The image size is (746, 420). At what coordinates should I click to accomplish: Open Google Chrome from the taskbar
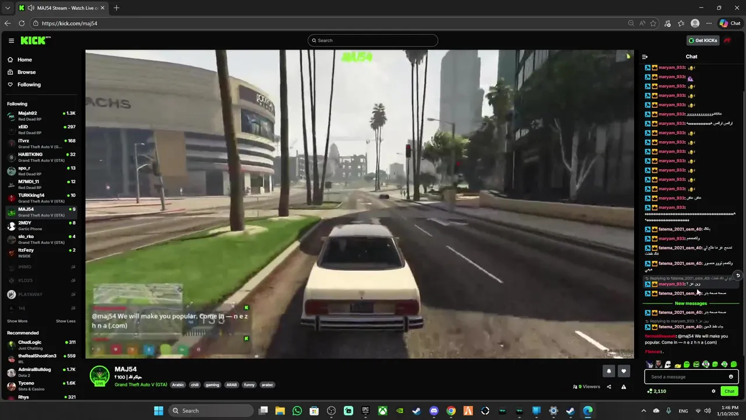click(x=451, y=411)
